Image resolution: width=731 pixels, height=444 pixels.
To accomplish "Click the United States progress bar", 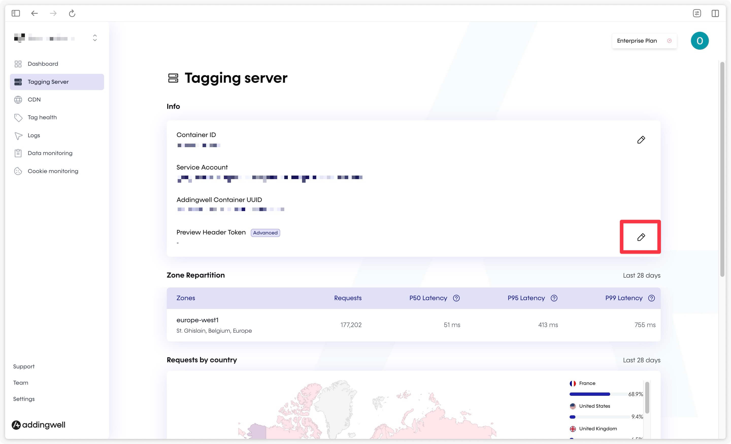I will tap(599, 417).
